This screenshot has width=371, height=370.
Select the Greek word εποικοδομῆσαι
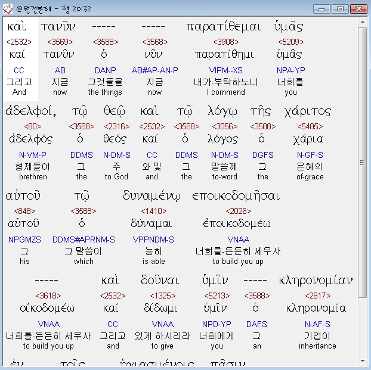click(236, 196)
